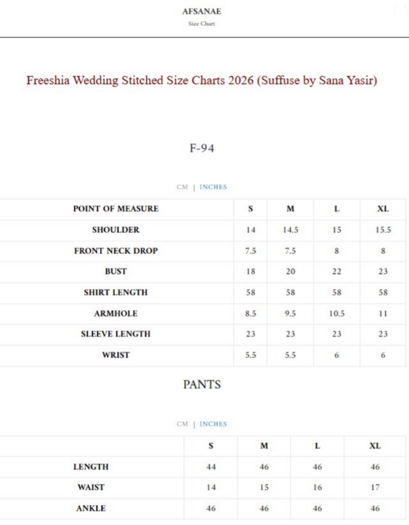Image resolution: width=409 pixels, height=525 pixels.
Task: Click the XL column header in Pants table
Action: [x=375, y=446]
